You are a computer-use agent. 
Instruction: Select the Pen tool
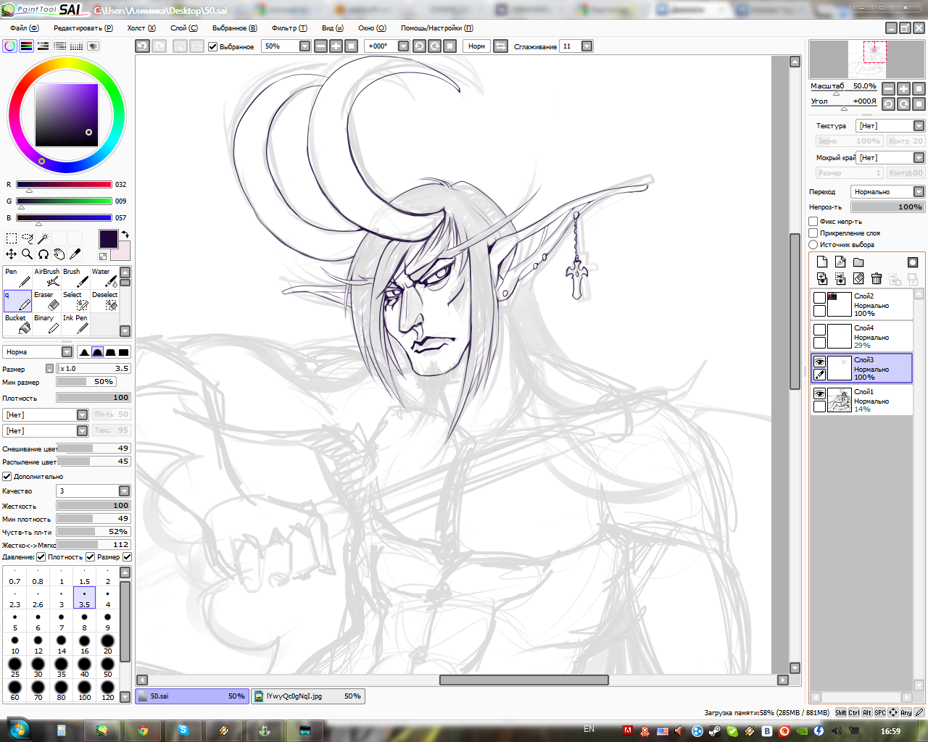pyautogui.click(x=17, y=278)
